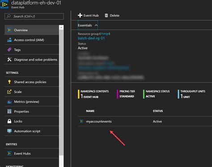Open the Tags menu item
The height and width of the screenshot is (167, 212).
[x=32, y=49]
